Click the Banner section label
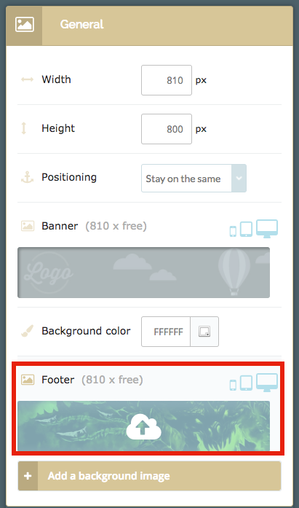The height and width of the screenshot is (508, 299). (x=60, y=226)
